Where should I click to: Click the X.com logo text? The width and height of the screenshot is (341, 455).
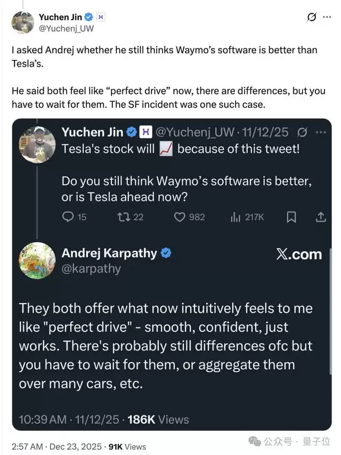299,254
